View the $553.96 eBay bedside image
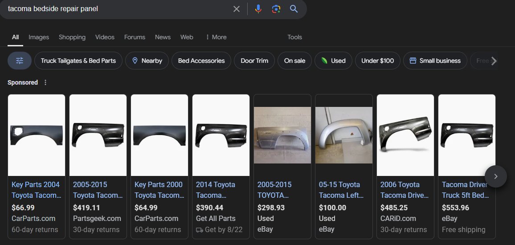The height and width of the screenshot is (245, 515). click(x=467, y=135)
